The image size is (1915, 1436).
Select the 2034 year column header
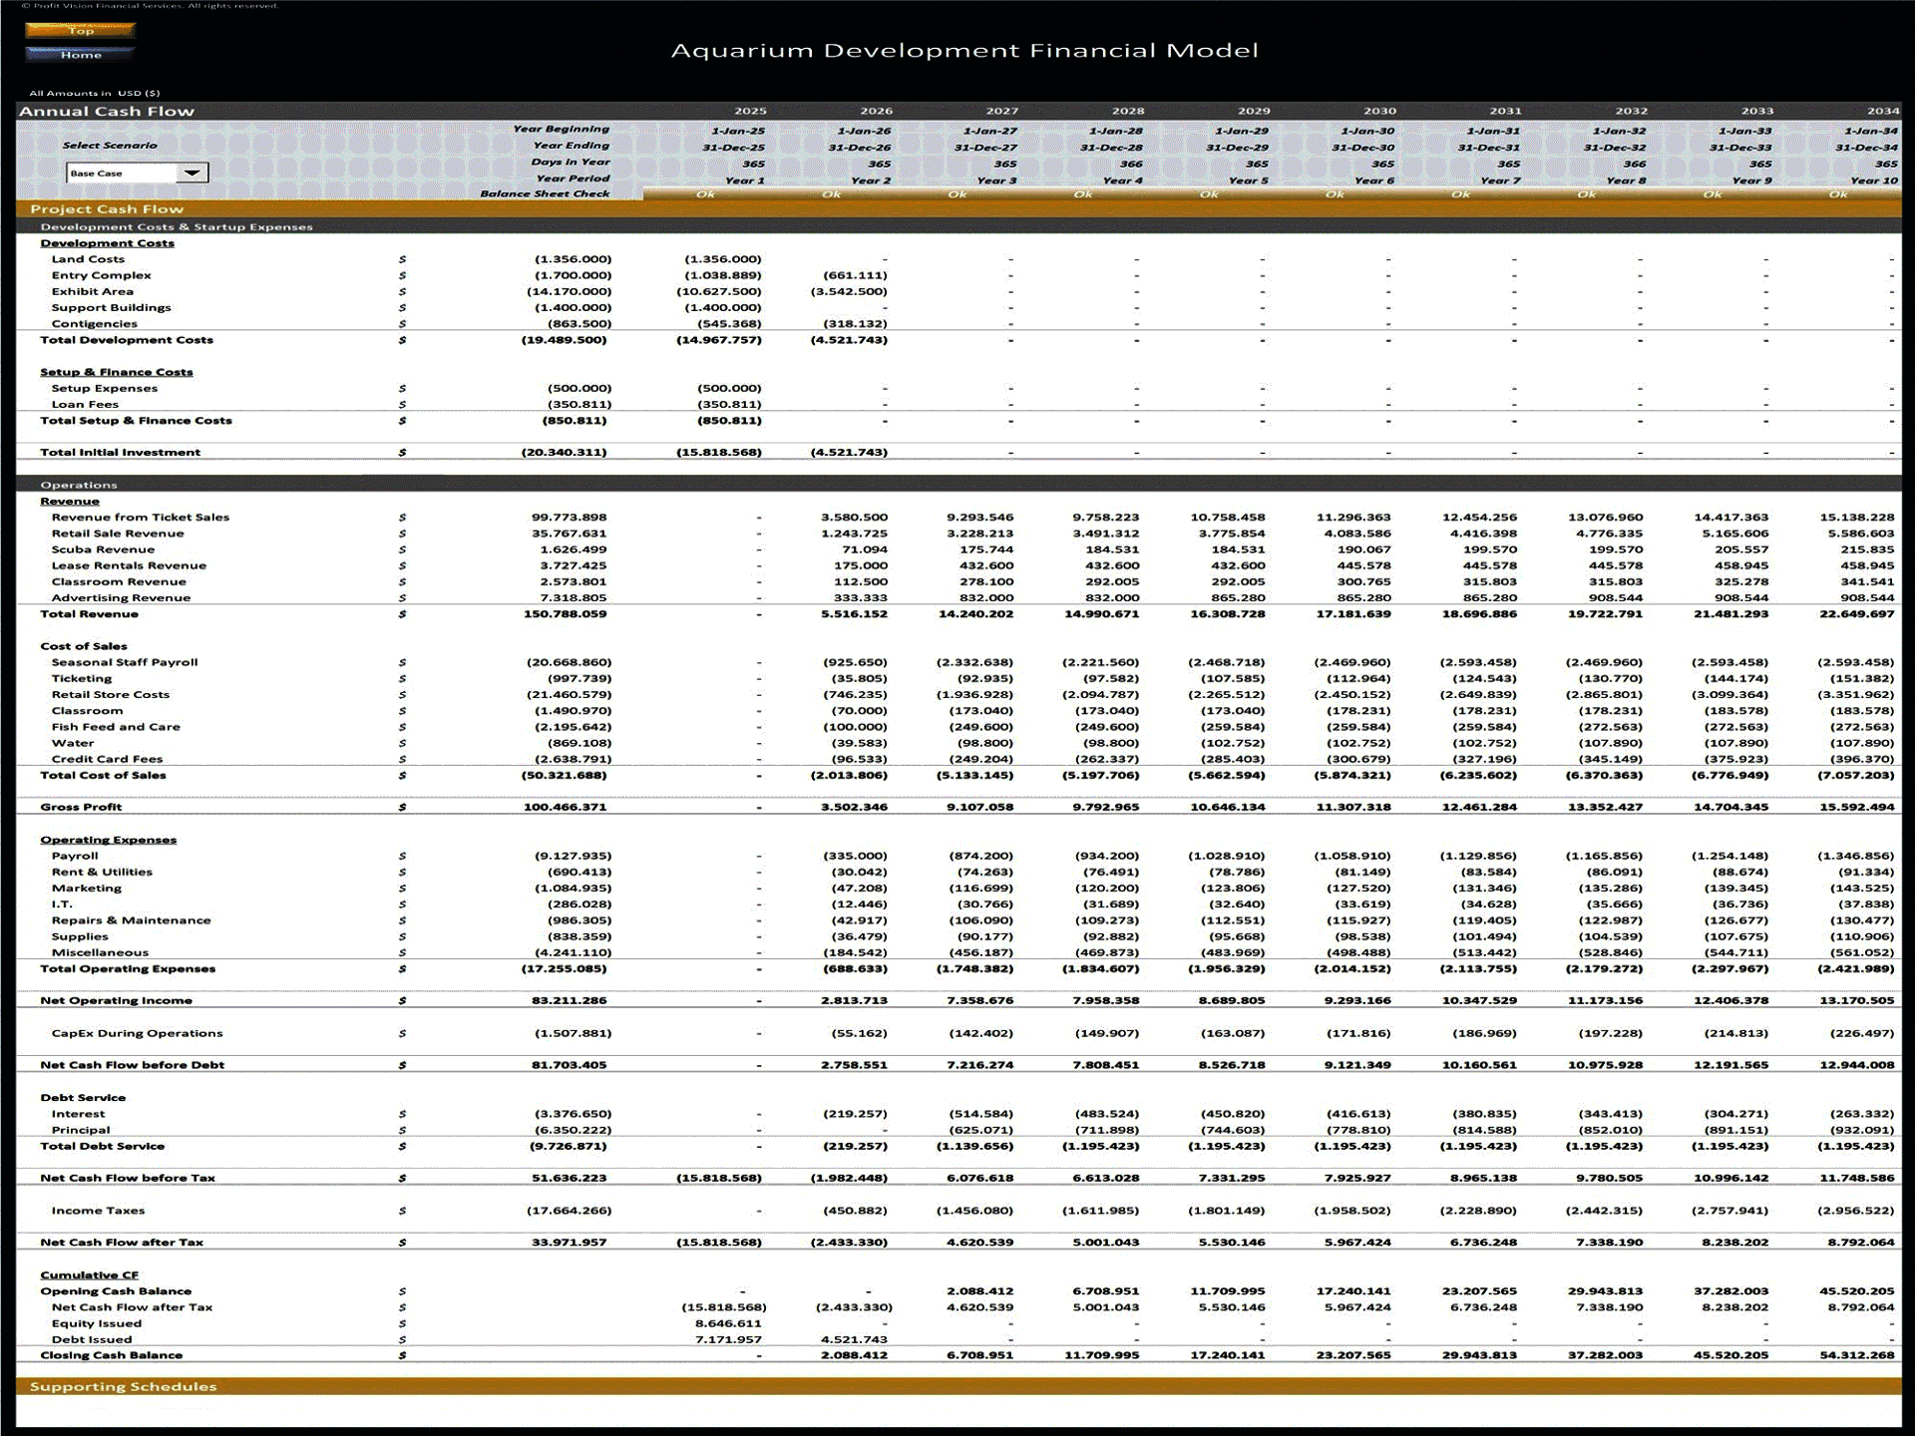1882,111
